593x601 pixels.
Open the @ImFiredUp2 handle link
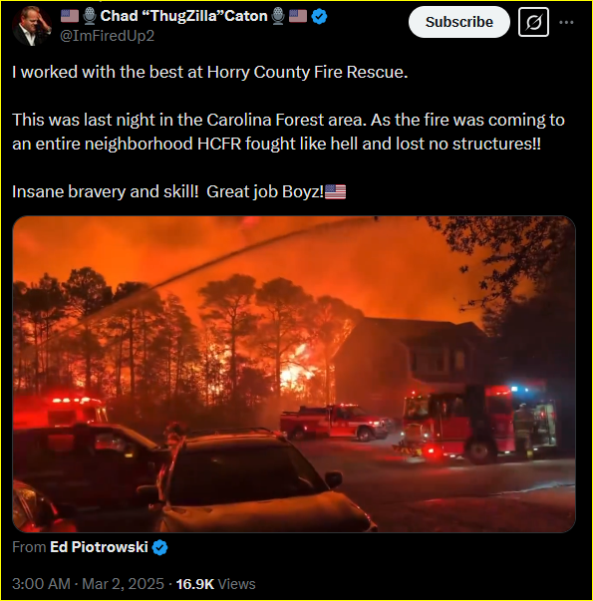click(107, 36)
